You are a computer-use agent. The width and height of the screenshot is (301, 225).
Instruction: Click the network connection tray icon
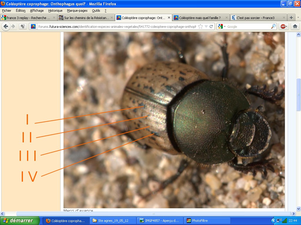[279, 221]
